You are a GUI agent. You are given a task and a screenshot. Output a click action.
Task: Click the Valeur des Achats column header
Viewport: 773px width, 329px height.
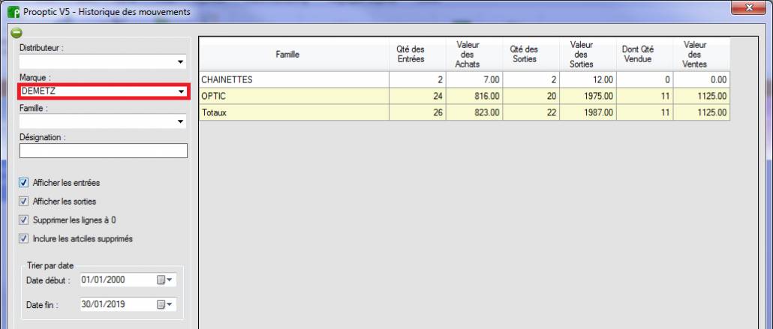474,55
